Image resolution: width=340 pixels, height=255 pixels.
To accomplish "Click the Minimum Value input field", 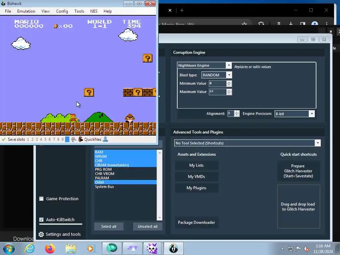I will coord(217,83).
